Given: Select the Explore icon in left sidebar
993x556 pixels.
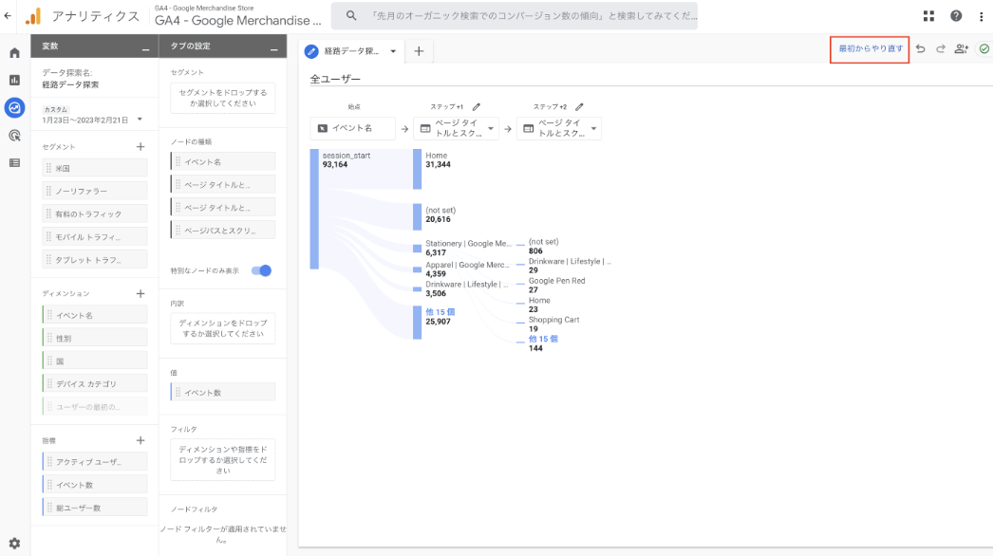Looking at the screenshot, I should (14, 107).
